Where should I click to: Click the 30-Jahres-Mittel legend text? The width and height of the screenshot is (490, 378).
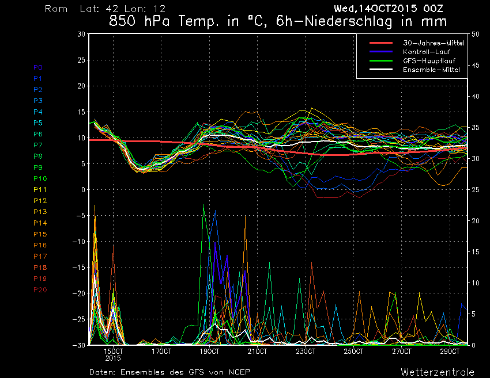434,43
